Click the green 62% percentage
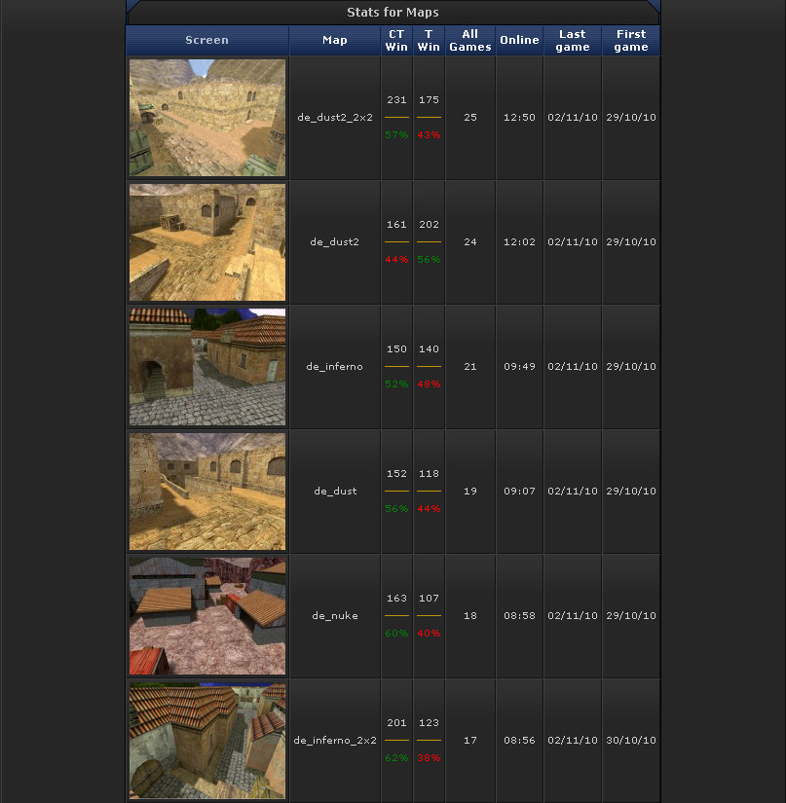786x803 pixels. tap(396, 758)
